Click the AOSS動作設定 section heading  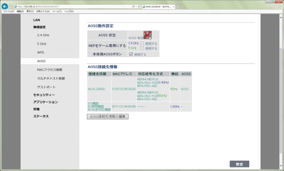click(100, 26)
